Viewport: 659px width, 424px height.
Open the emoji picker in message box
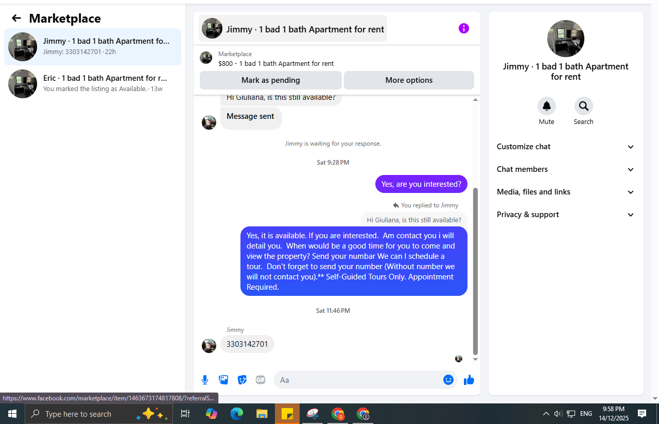pos(448,380)
